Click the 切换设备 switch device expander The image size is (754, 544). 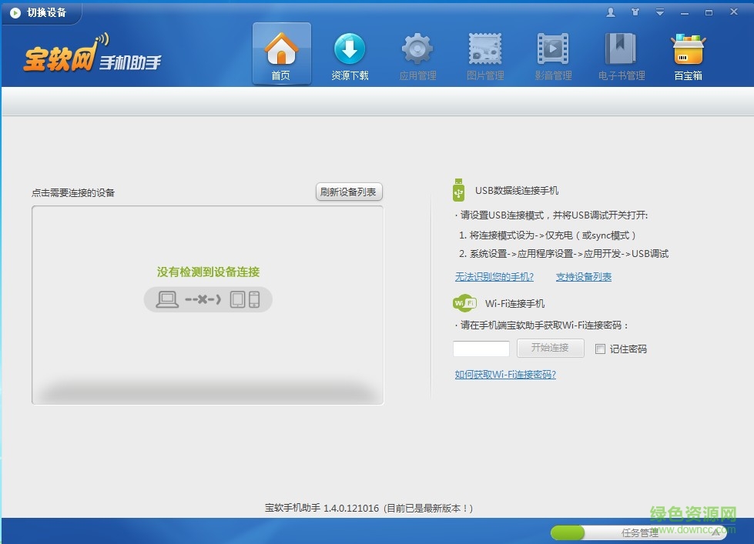tap(40, 12)
